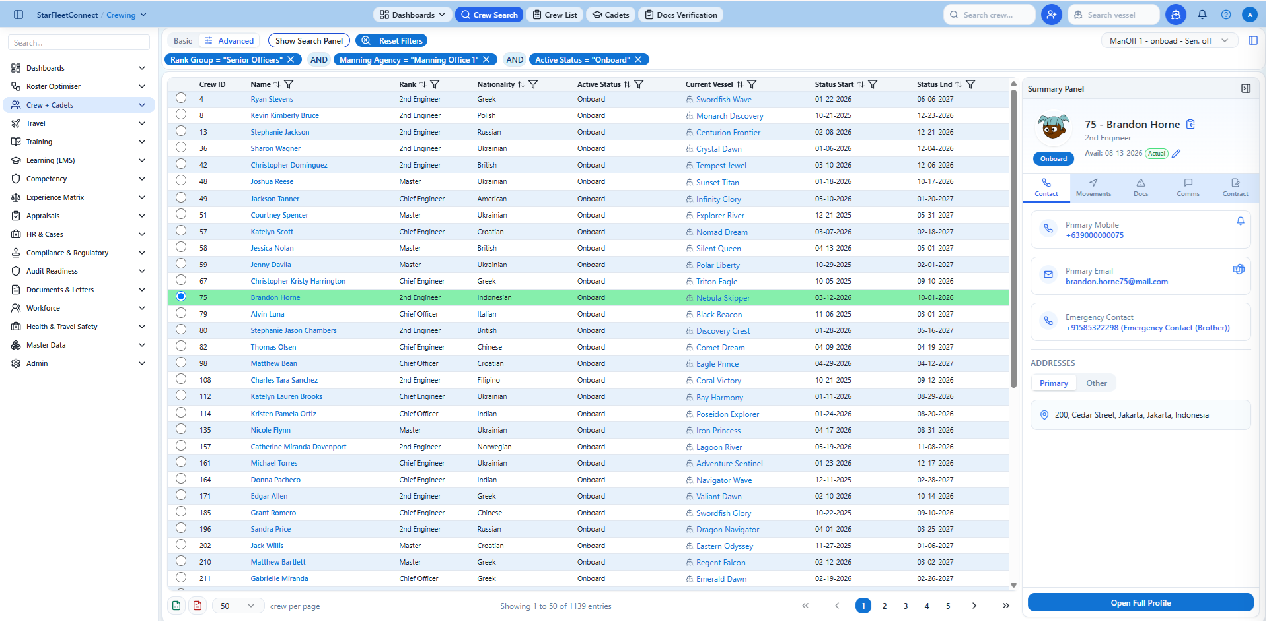This screenshot has width=1267, height=624.
Task: Select radio button for Donna Pacheco
Action: point(181,478)
